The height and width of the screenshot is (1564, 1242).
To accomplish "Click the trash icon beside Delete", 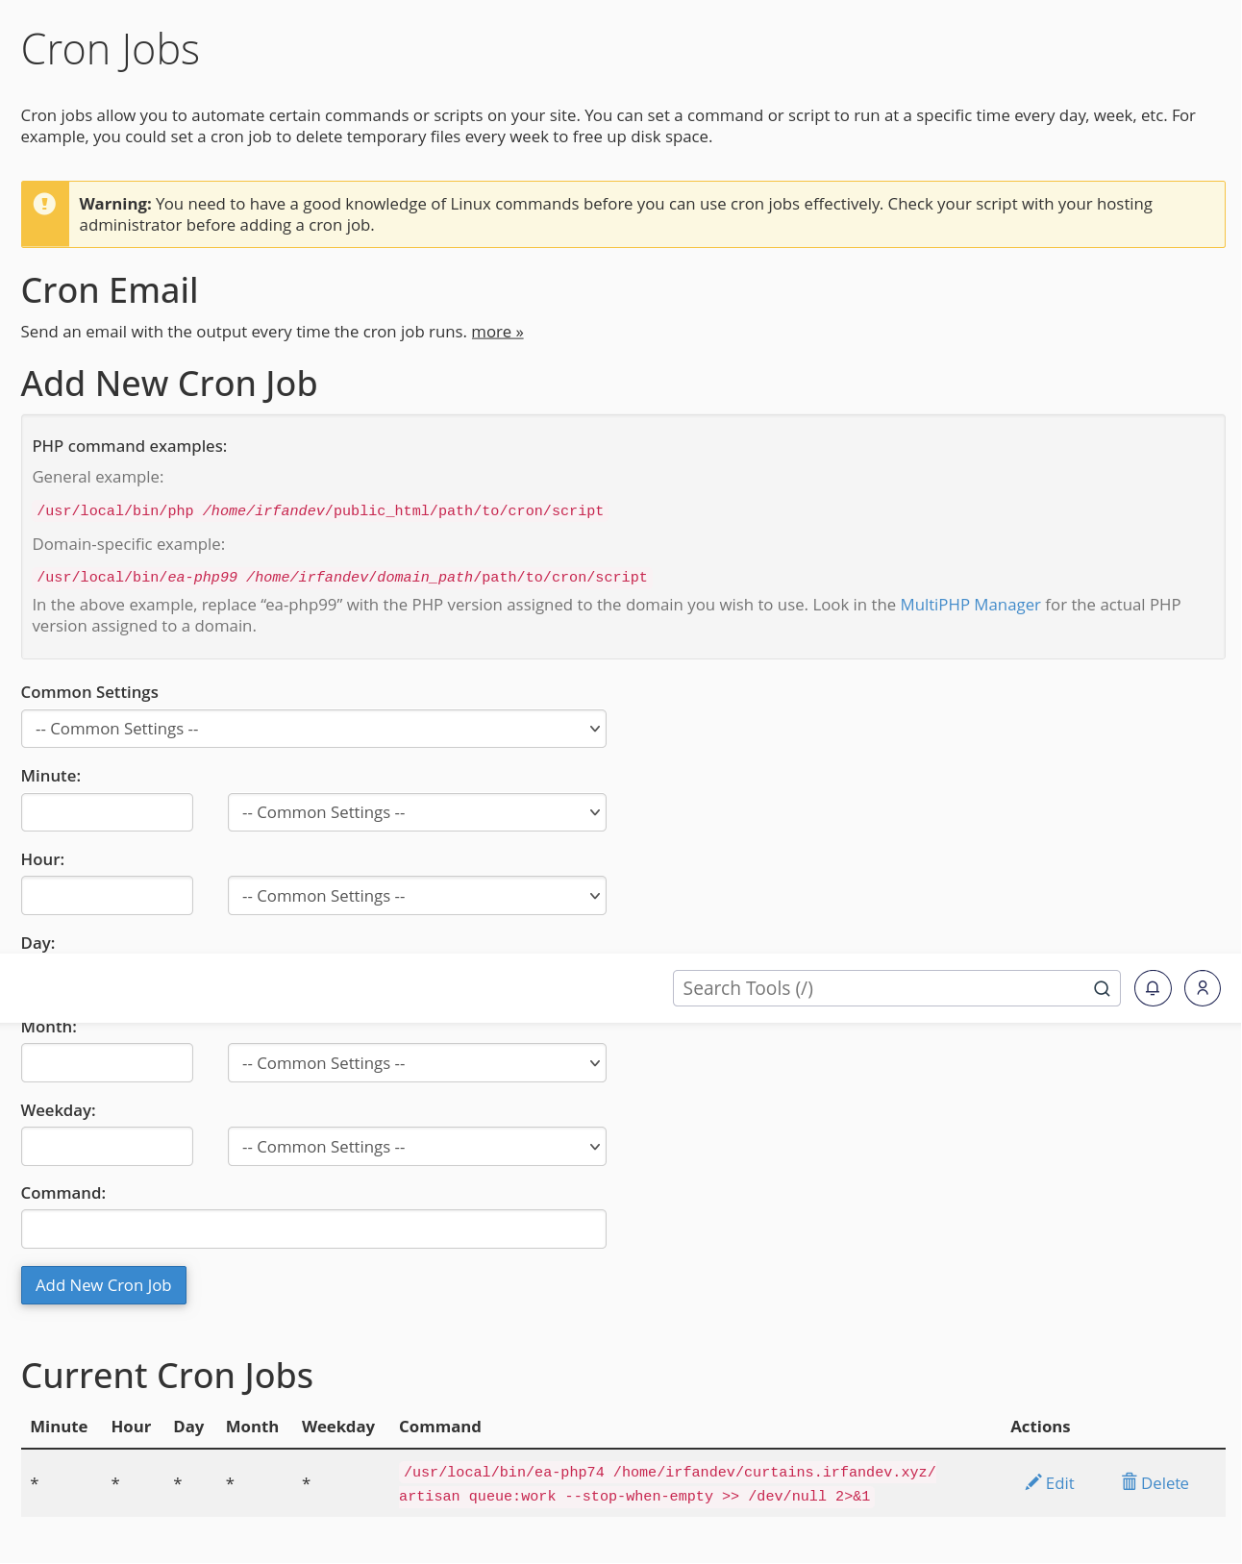I will tap(1129, 1482).
